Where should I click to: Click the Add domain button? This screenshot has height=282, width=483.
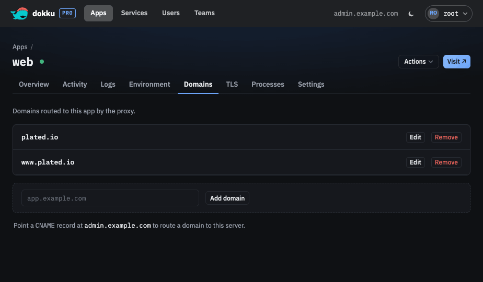coord(227,198)
